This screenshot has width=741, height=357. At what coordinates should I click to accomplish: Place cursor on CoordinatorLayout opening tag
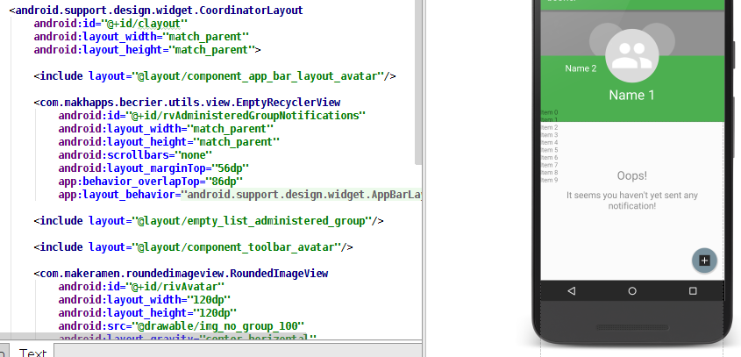click(x=158, y=11)
